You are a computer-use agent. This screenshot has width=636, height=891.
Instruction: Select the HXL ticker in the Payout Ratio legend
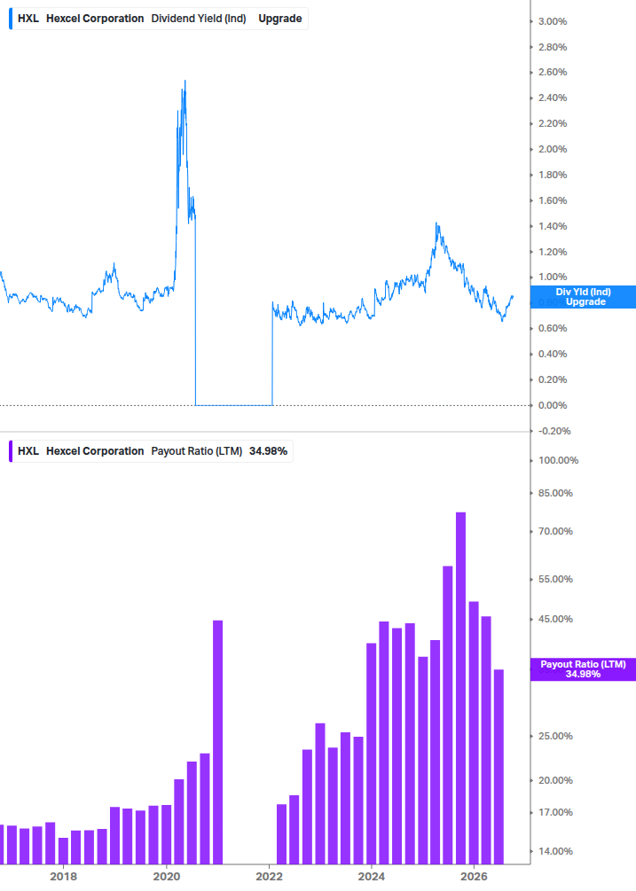pos(27,451)
